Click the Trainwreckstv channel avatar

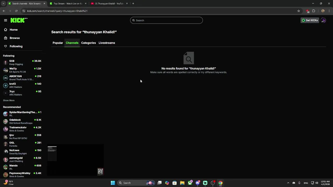[x=5, y=129]
